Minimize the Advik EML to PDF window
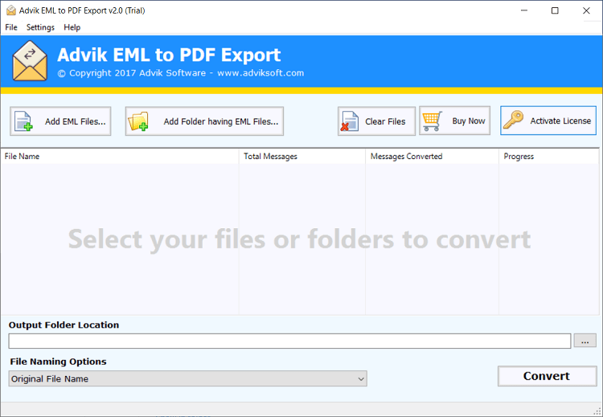The width and height of the screenshot is (603, 417). coord(524,10)
